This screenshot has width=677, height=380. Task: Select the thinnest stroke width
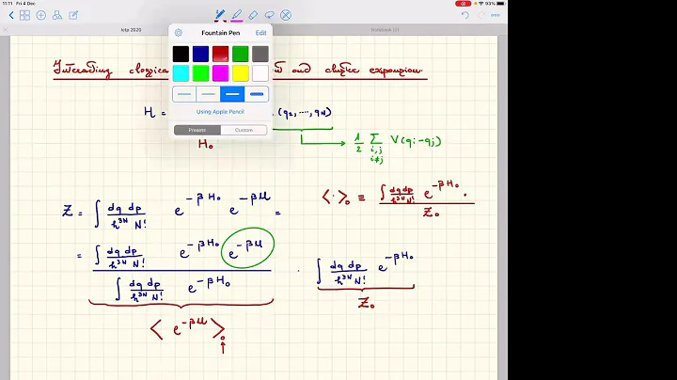coord(184,94)
